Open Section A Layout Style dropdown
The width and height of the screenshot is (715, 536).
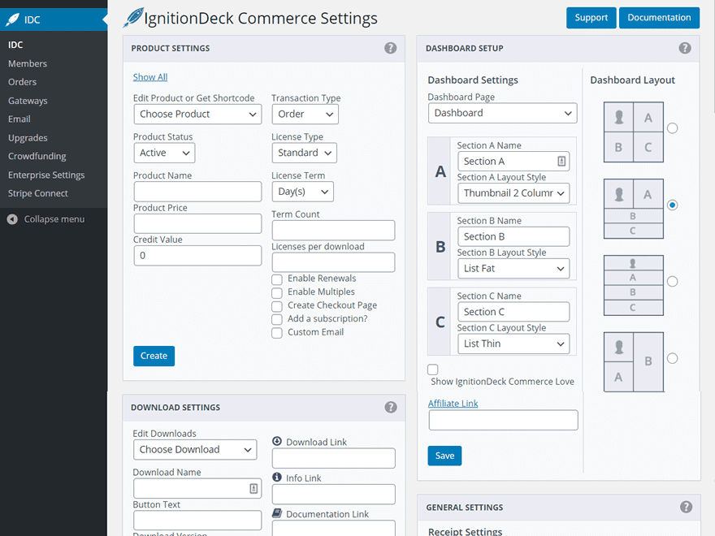coord(513,193)
